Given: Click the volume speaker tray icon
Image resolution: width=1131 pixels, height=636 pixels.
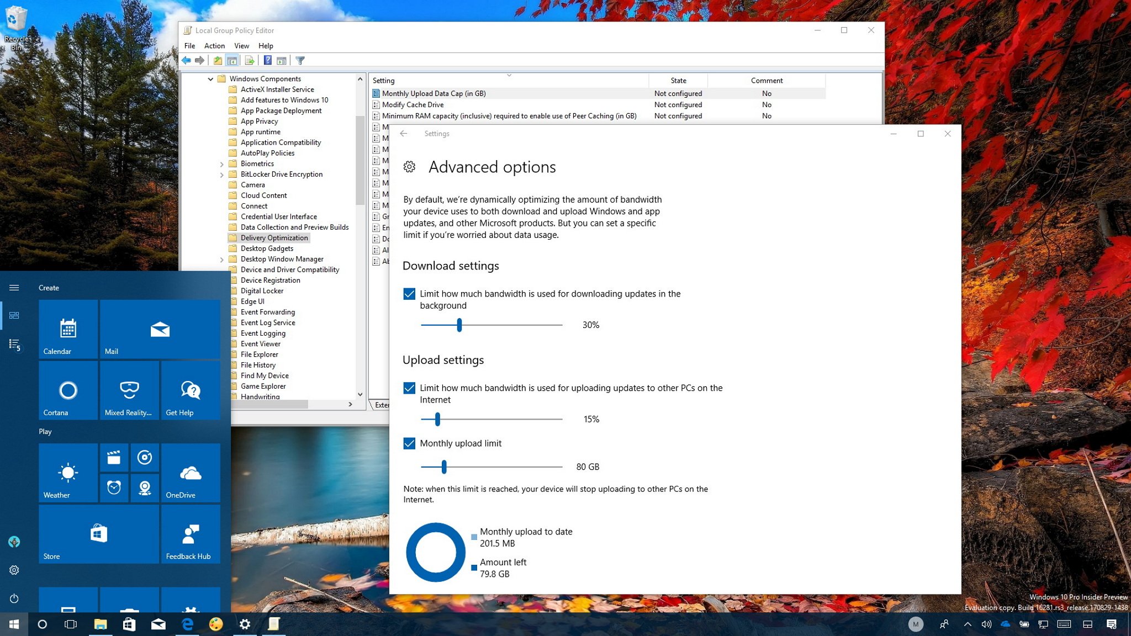Looking at the screenshot, I should [986, 624].
